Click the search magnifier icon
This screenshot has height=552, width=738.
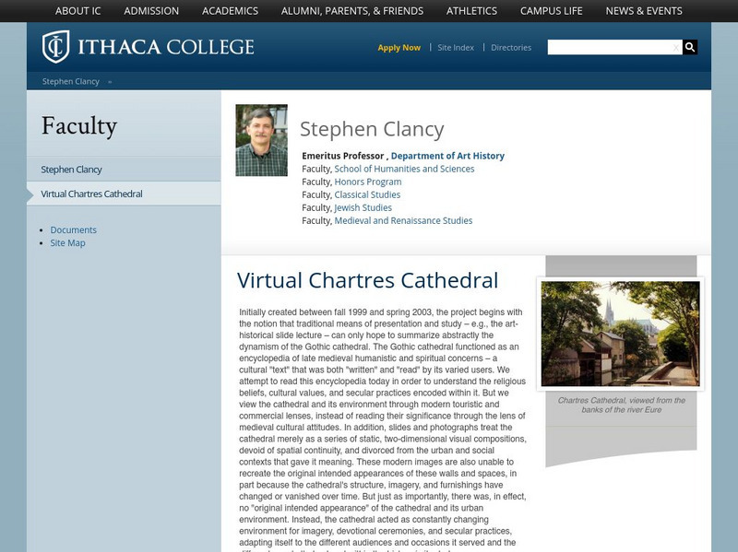[x=690, y=47]
